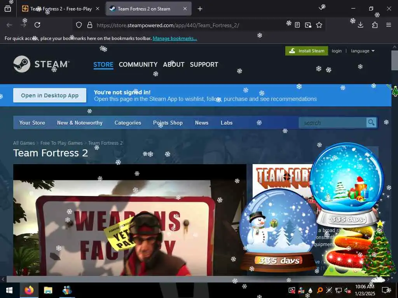Screen dimensions: 398x298
Task: Open the tracking protection shield icon
Action: click(79, 25)
